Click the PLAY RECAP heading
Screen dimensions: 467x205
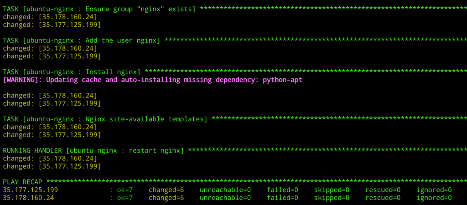[x=23, y=182]
